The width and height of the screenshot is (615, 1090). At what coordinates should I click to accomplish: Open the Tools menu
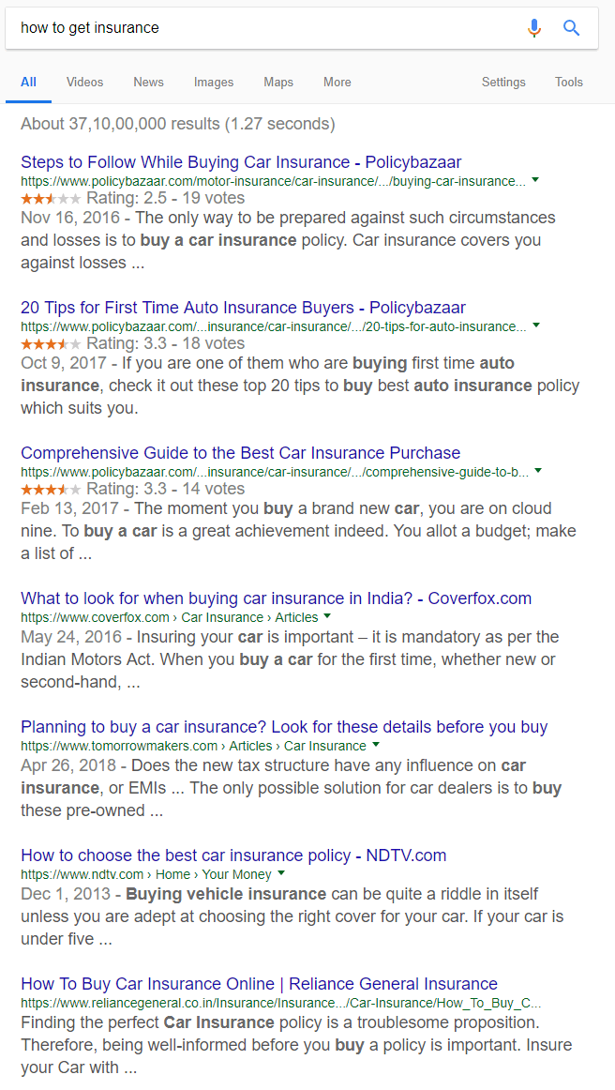568,83
